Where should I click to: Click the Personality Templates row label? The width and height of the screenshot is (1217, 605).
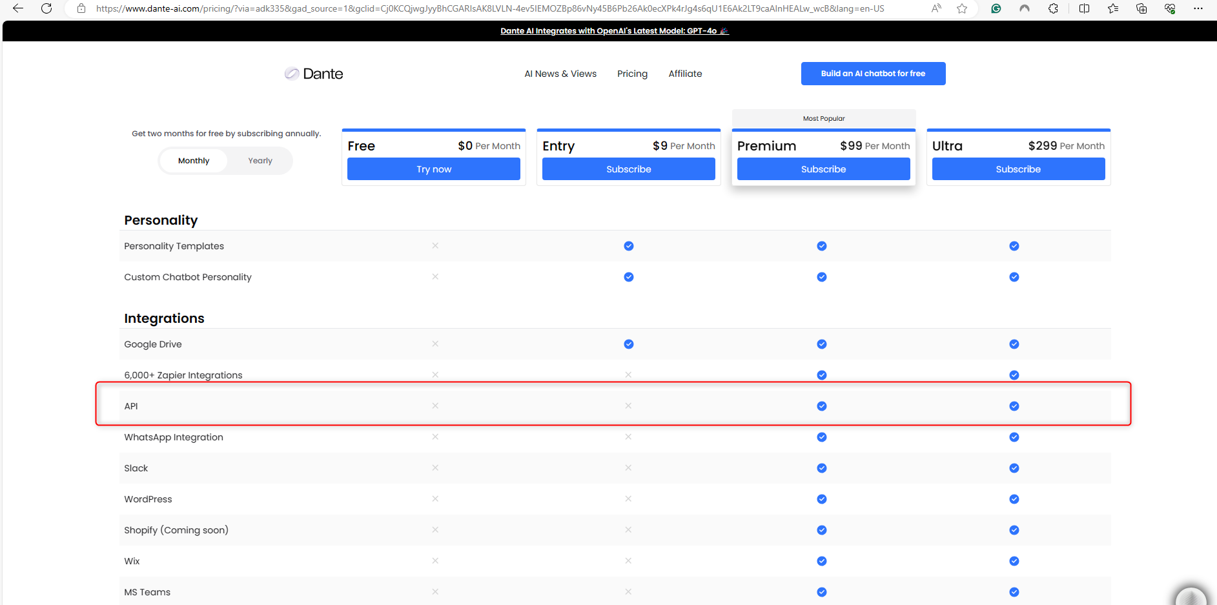174,246
